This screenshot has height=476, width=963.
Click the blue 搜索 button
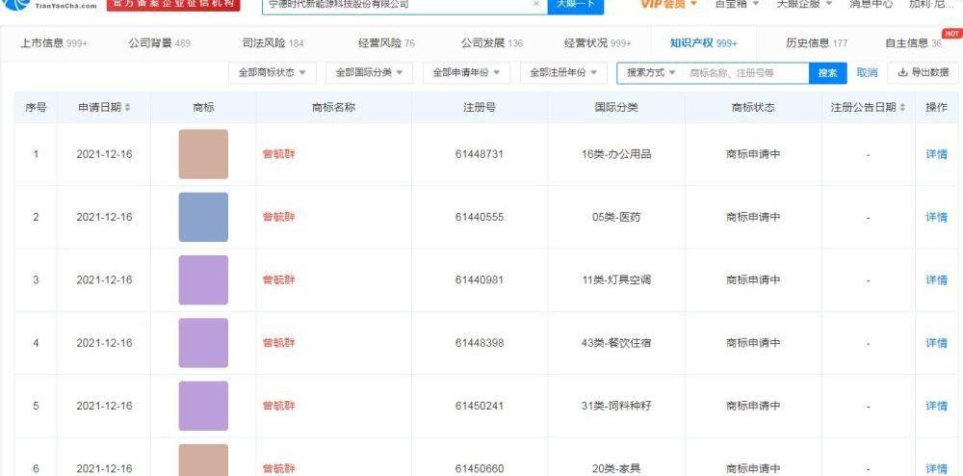(x=827, y=73)
